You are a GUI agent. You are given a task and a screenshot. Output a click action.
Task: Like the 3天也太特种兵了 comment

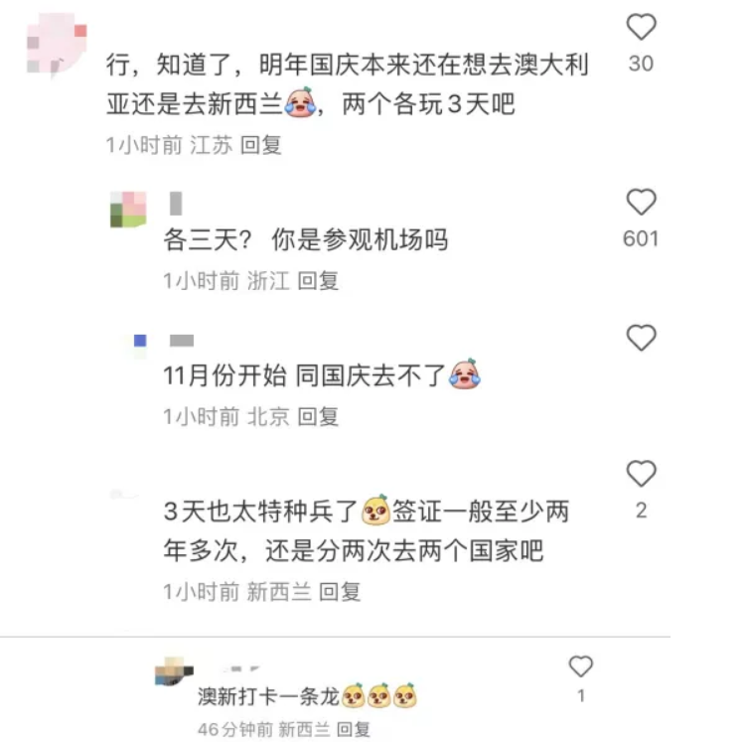click(x=641, y=473)
